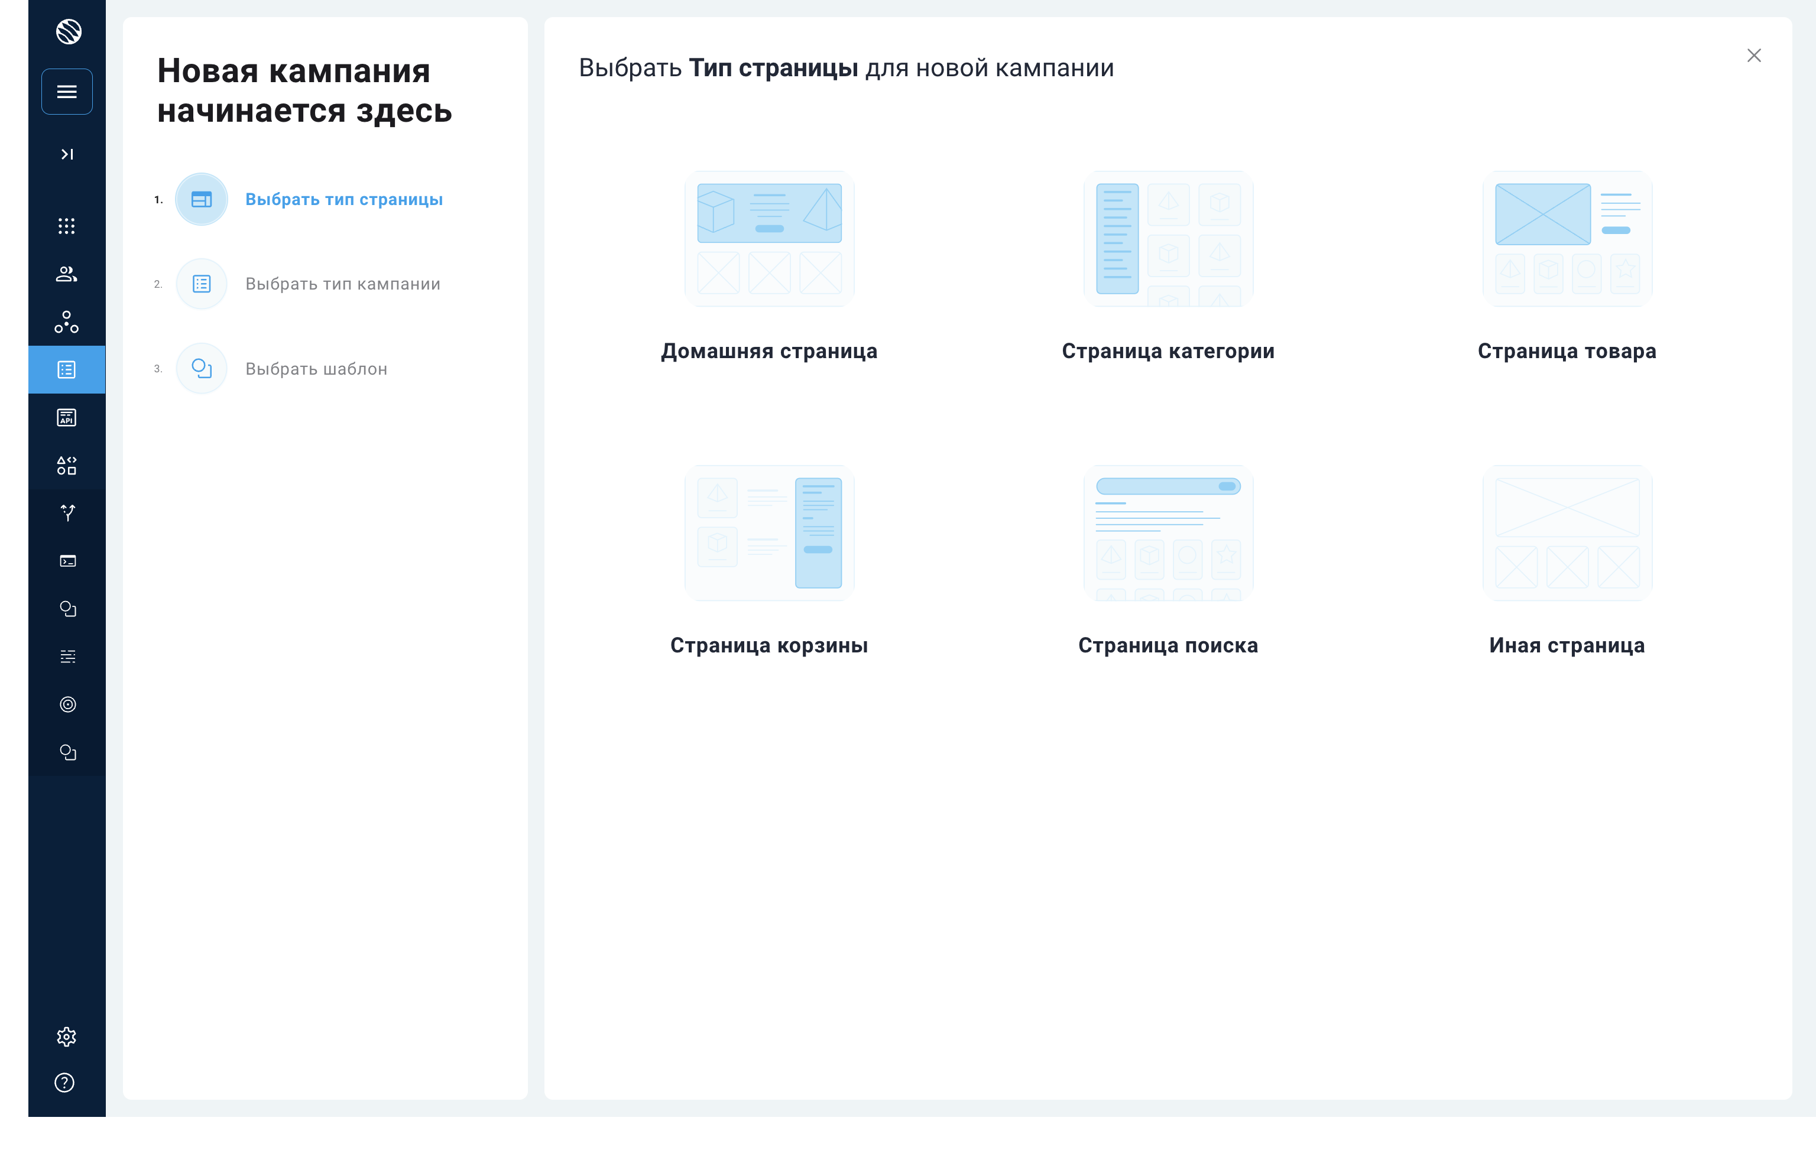Open the help question mark icon

pos(65,1083)
